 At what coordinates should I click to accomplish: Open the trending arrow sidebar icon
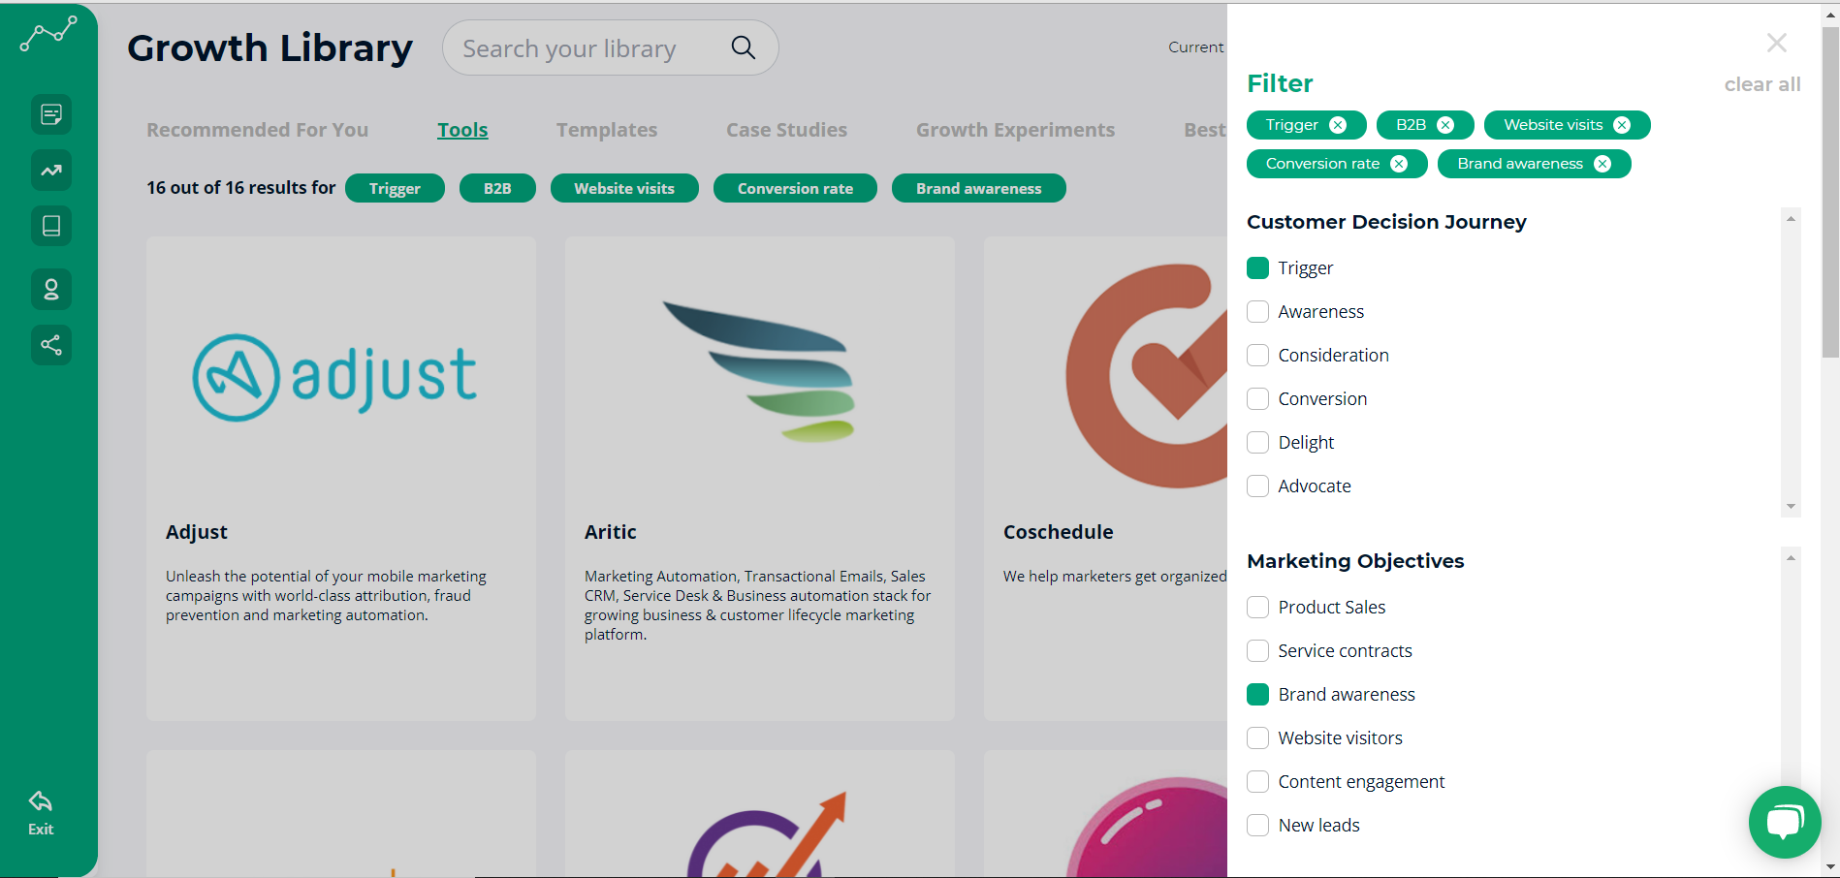51,171
